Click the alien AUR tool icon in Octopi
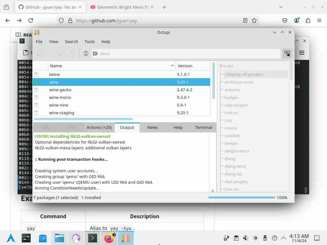 point(86,54)
